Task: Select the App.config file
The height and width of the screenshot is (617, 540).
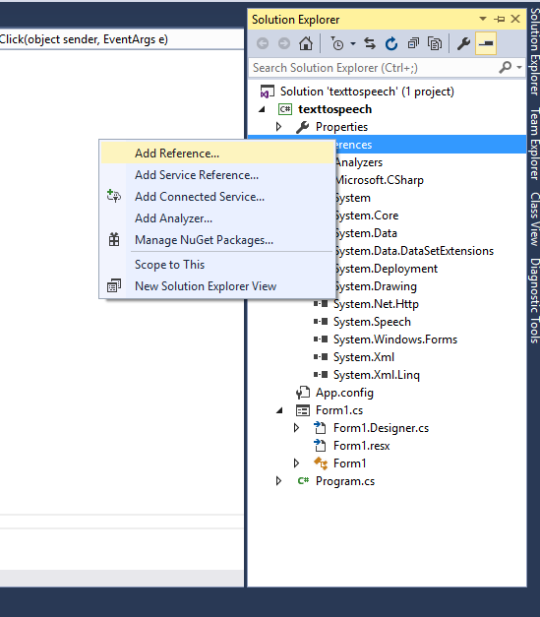Action: pos(344,393)
